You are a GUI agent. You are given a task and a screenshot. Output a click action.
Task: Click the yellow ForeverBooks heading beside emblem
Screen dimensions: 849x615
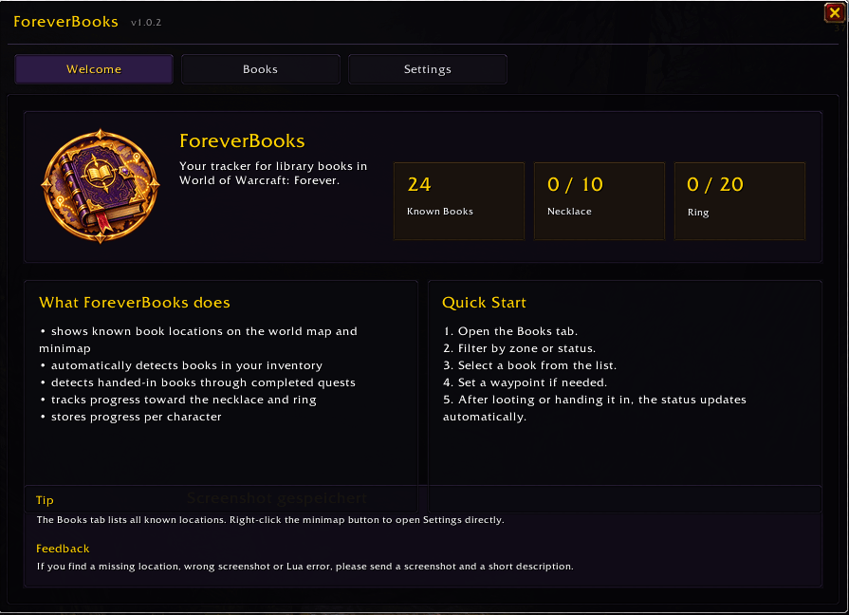242,140
